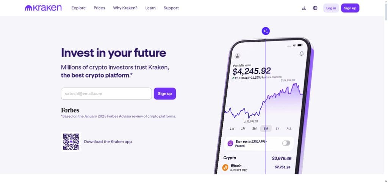Click the Log in button
Screen dimensions: 388x183
click(x=331, y=8)
